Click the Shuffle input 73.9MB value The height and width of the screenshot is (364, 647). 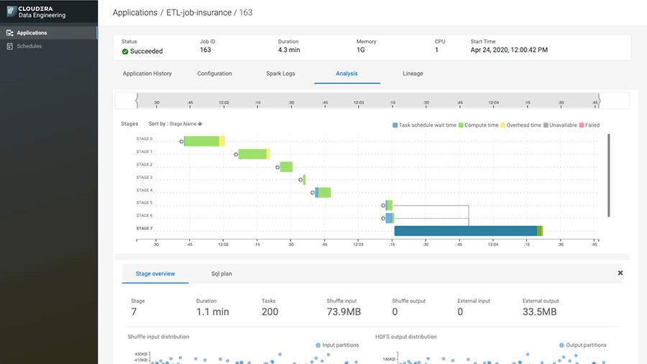[344, 312]
